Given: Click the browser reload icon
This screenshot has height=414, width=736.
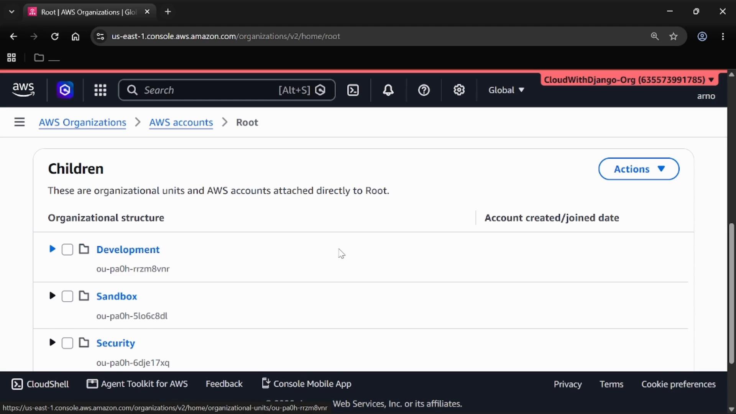Looking at the screenshot, I should (x=55, y=36).
